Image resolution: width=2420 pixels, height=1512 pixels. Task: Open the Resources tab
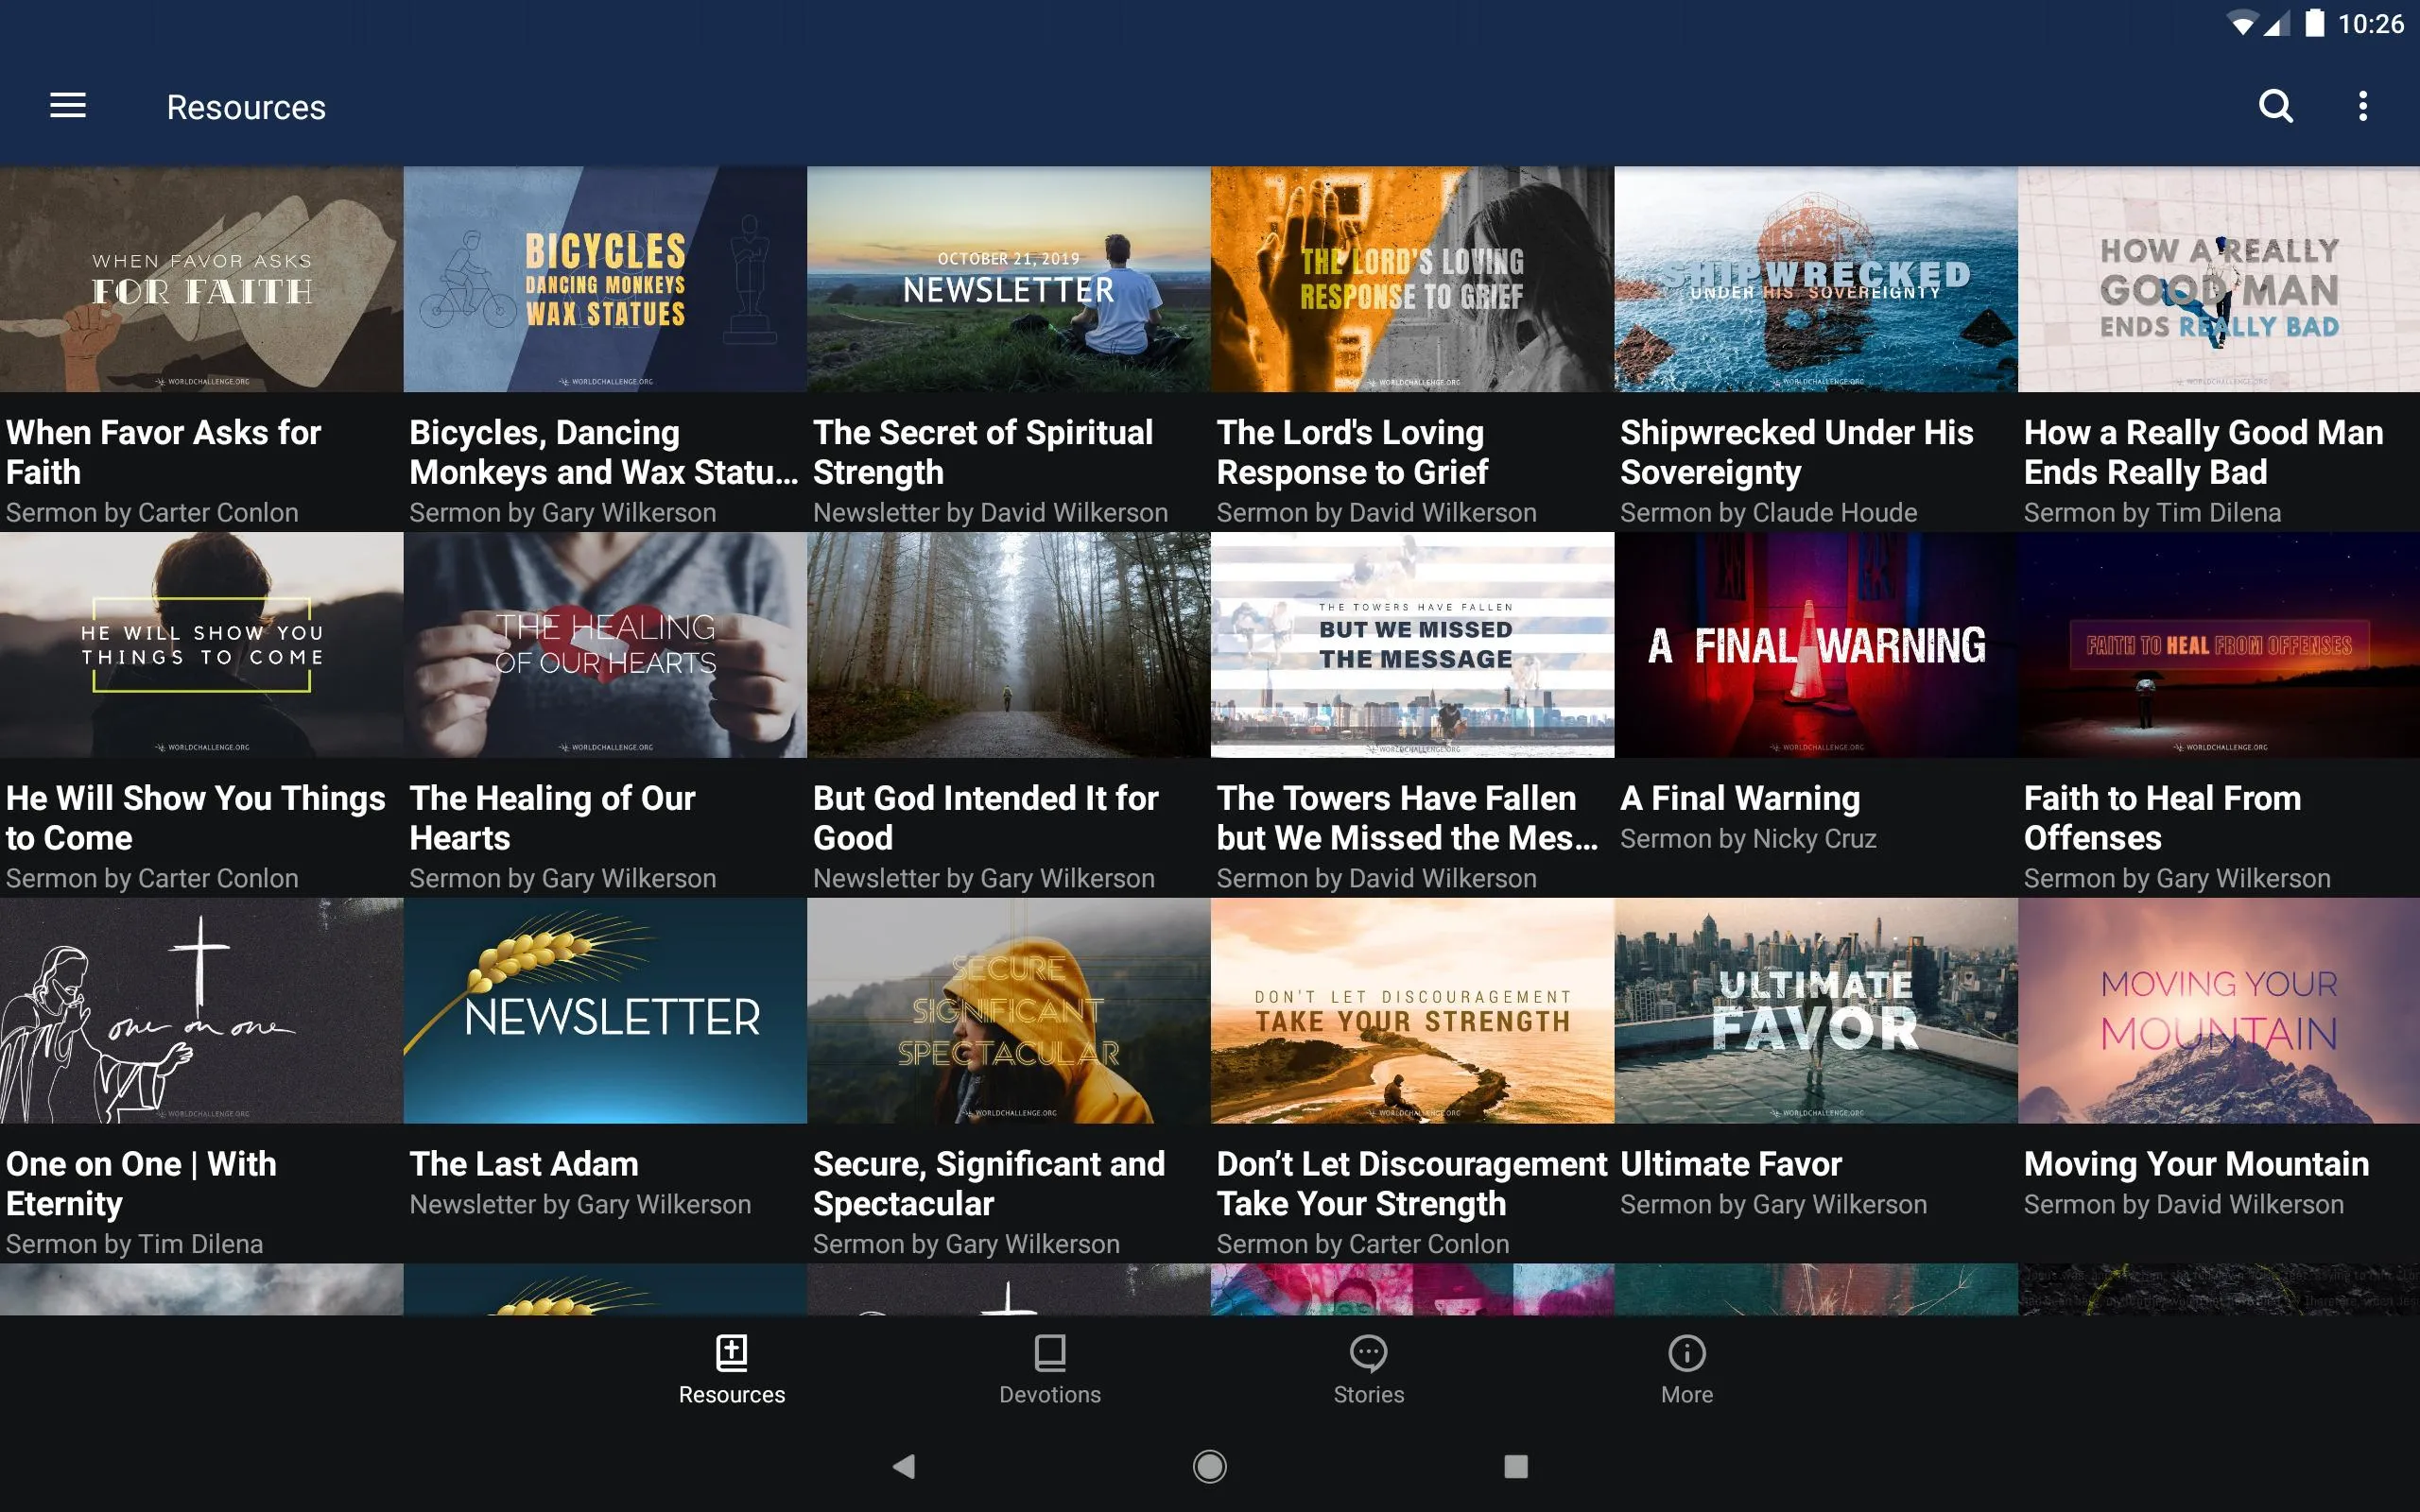click(x=732, y=1369)
